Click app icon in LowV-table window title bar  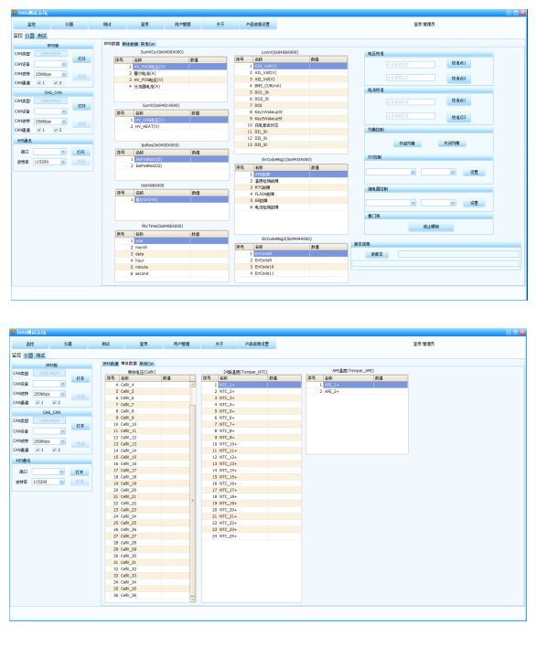tap(14, 13)
